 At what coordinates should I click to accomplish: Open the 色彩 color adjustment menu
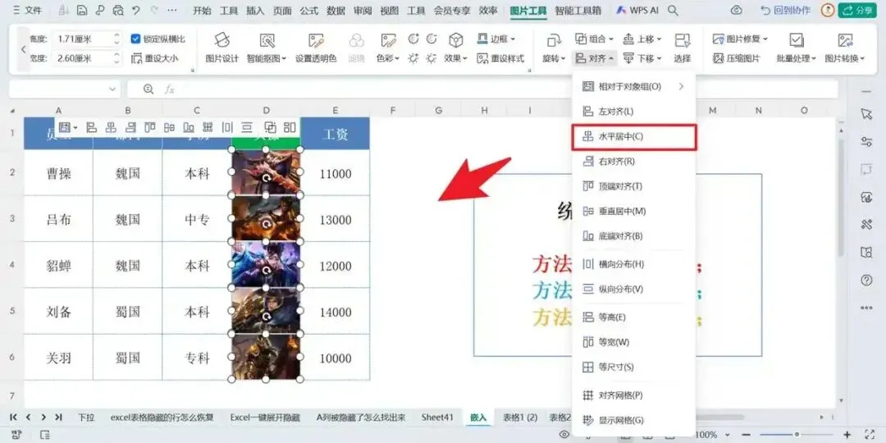click(x=388, y=48)
